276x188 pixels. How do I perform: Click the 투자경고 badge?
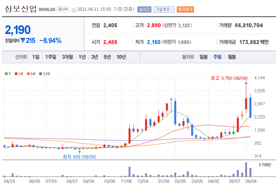pyautogui.click(x=185, y=10)
